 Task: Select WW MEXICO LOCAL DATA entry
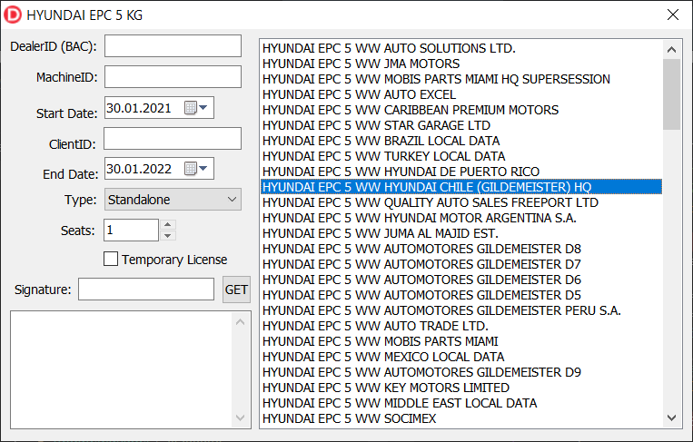461,357
